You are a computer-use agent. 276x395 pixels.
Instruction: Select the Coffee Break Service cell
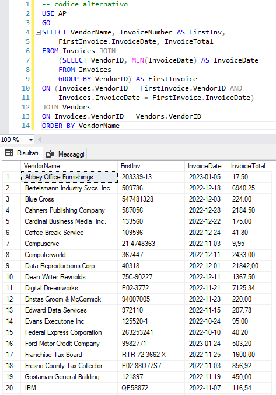(69, 233)
